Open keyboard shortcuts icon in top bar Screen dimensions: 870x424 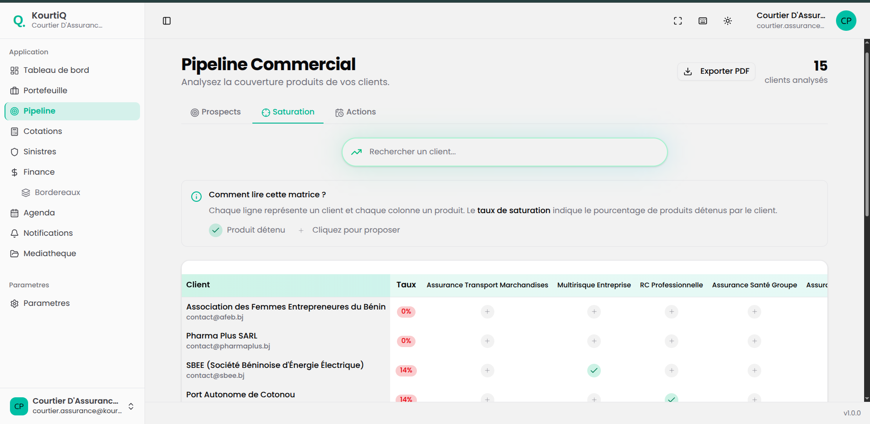click(702, 21)
